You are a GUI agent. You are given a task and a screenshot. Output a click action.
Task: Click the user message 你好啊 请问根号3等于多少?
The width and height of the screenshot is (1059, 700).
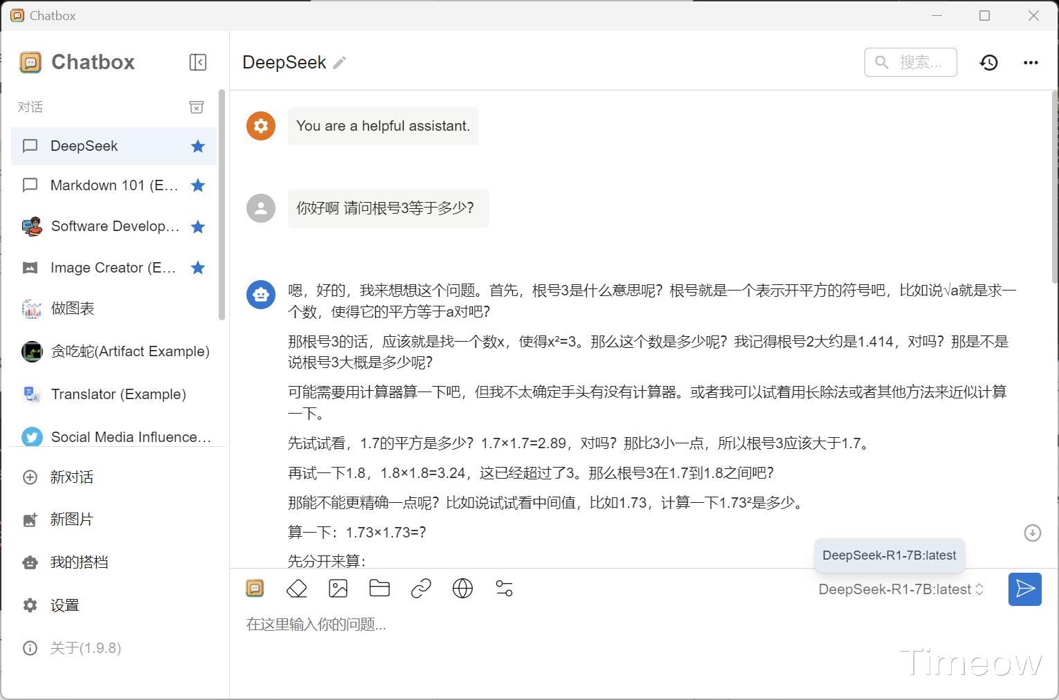(388, 208)
